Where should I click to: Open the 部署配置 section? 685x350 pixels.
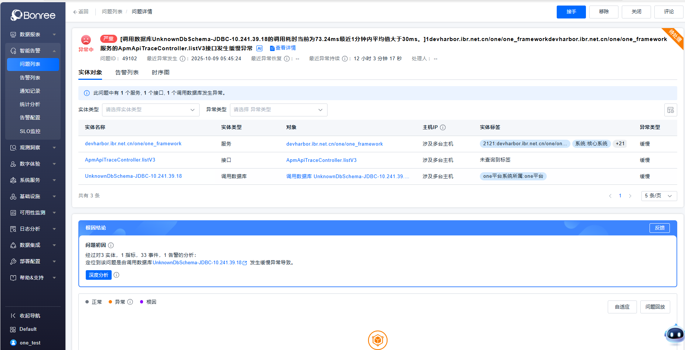coord(31,261)
